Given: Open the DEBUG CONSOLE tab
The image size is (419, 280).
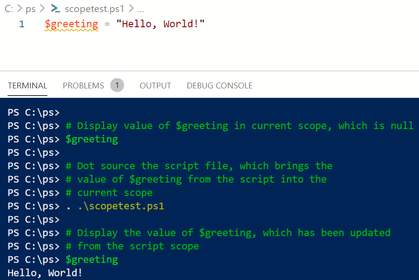Looking at the screenshot, I should (219, 85).
